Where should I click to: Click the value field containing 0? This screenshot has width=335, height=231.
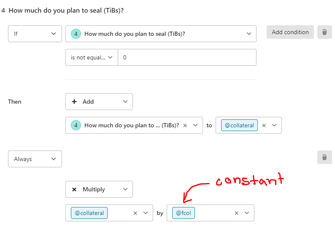[187, 57]
